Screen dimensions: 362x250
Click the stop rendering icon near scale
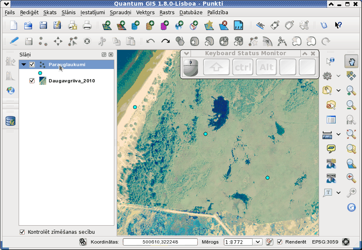tap(269, 242)
